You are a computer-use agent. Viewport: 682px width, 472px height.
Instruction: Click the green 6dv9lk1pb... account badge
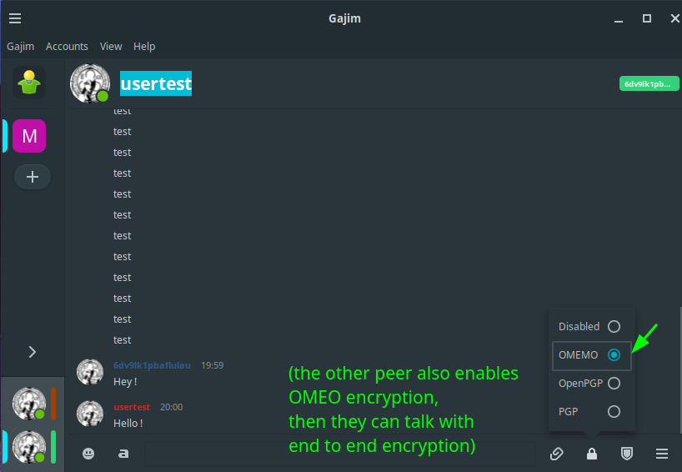coord(649,84)
